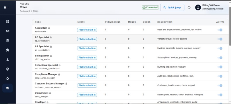The width and height of the screenshot is (231, 104).
Task: Click the Connected status badge
Action: coord(150,7)
